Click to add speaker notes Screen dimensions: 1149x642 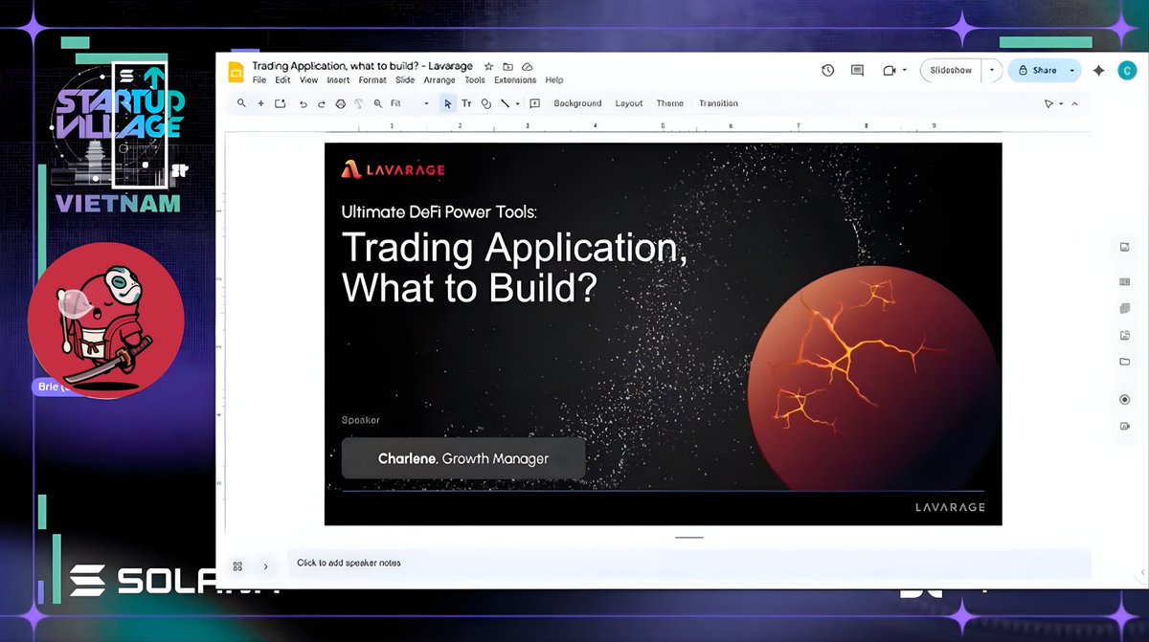point(688,563)
